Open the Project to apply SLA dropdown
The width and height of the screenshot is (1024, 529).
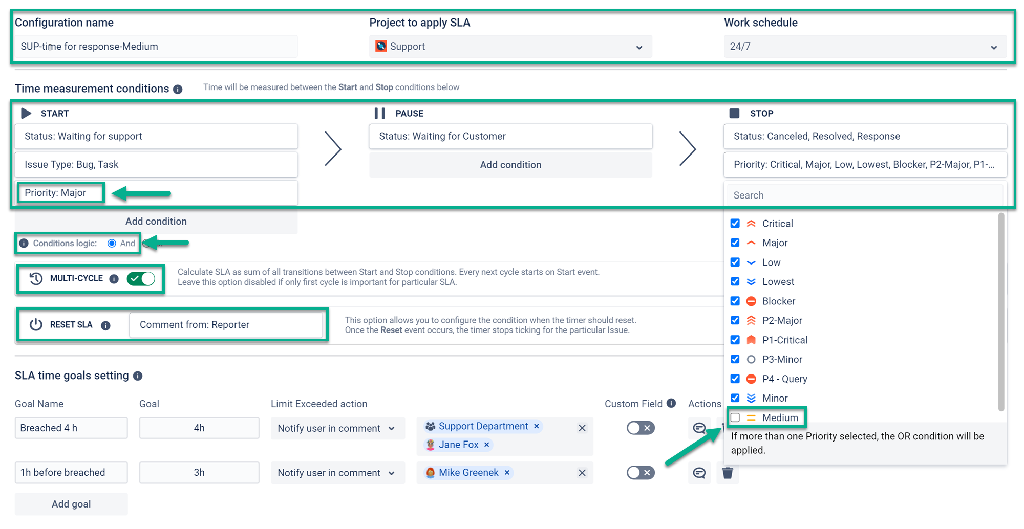510,47
